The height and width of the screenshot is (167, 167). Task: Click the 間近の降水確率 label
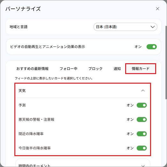[31, 134]
